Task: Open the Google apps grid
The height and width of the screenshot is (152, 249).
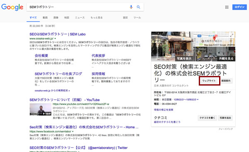Action: tap(227, 7)
